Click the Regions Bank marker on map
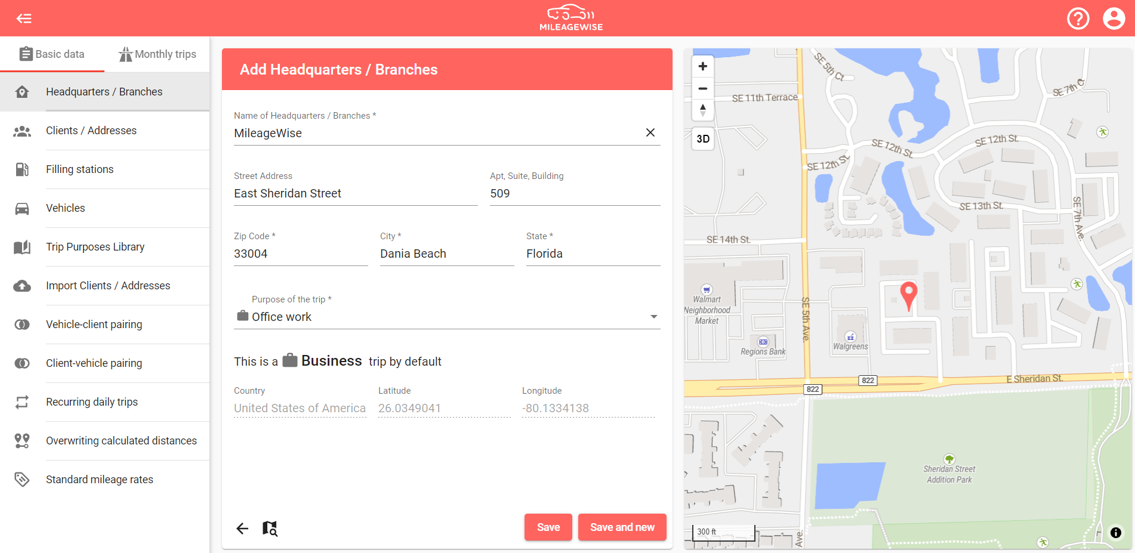Viewport: 1135px width, 553px height. click(x=763, y=342)
